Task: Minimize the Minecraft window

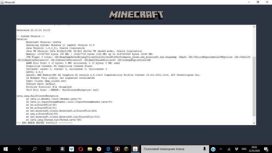Action: pos(249,2)
